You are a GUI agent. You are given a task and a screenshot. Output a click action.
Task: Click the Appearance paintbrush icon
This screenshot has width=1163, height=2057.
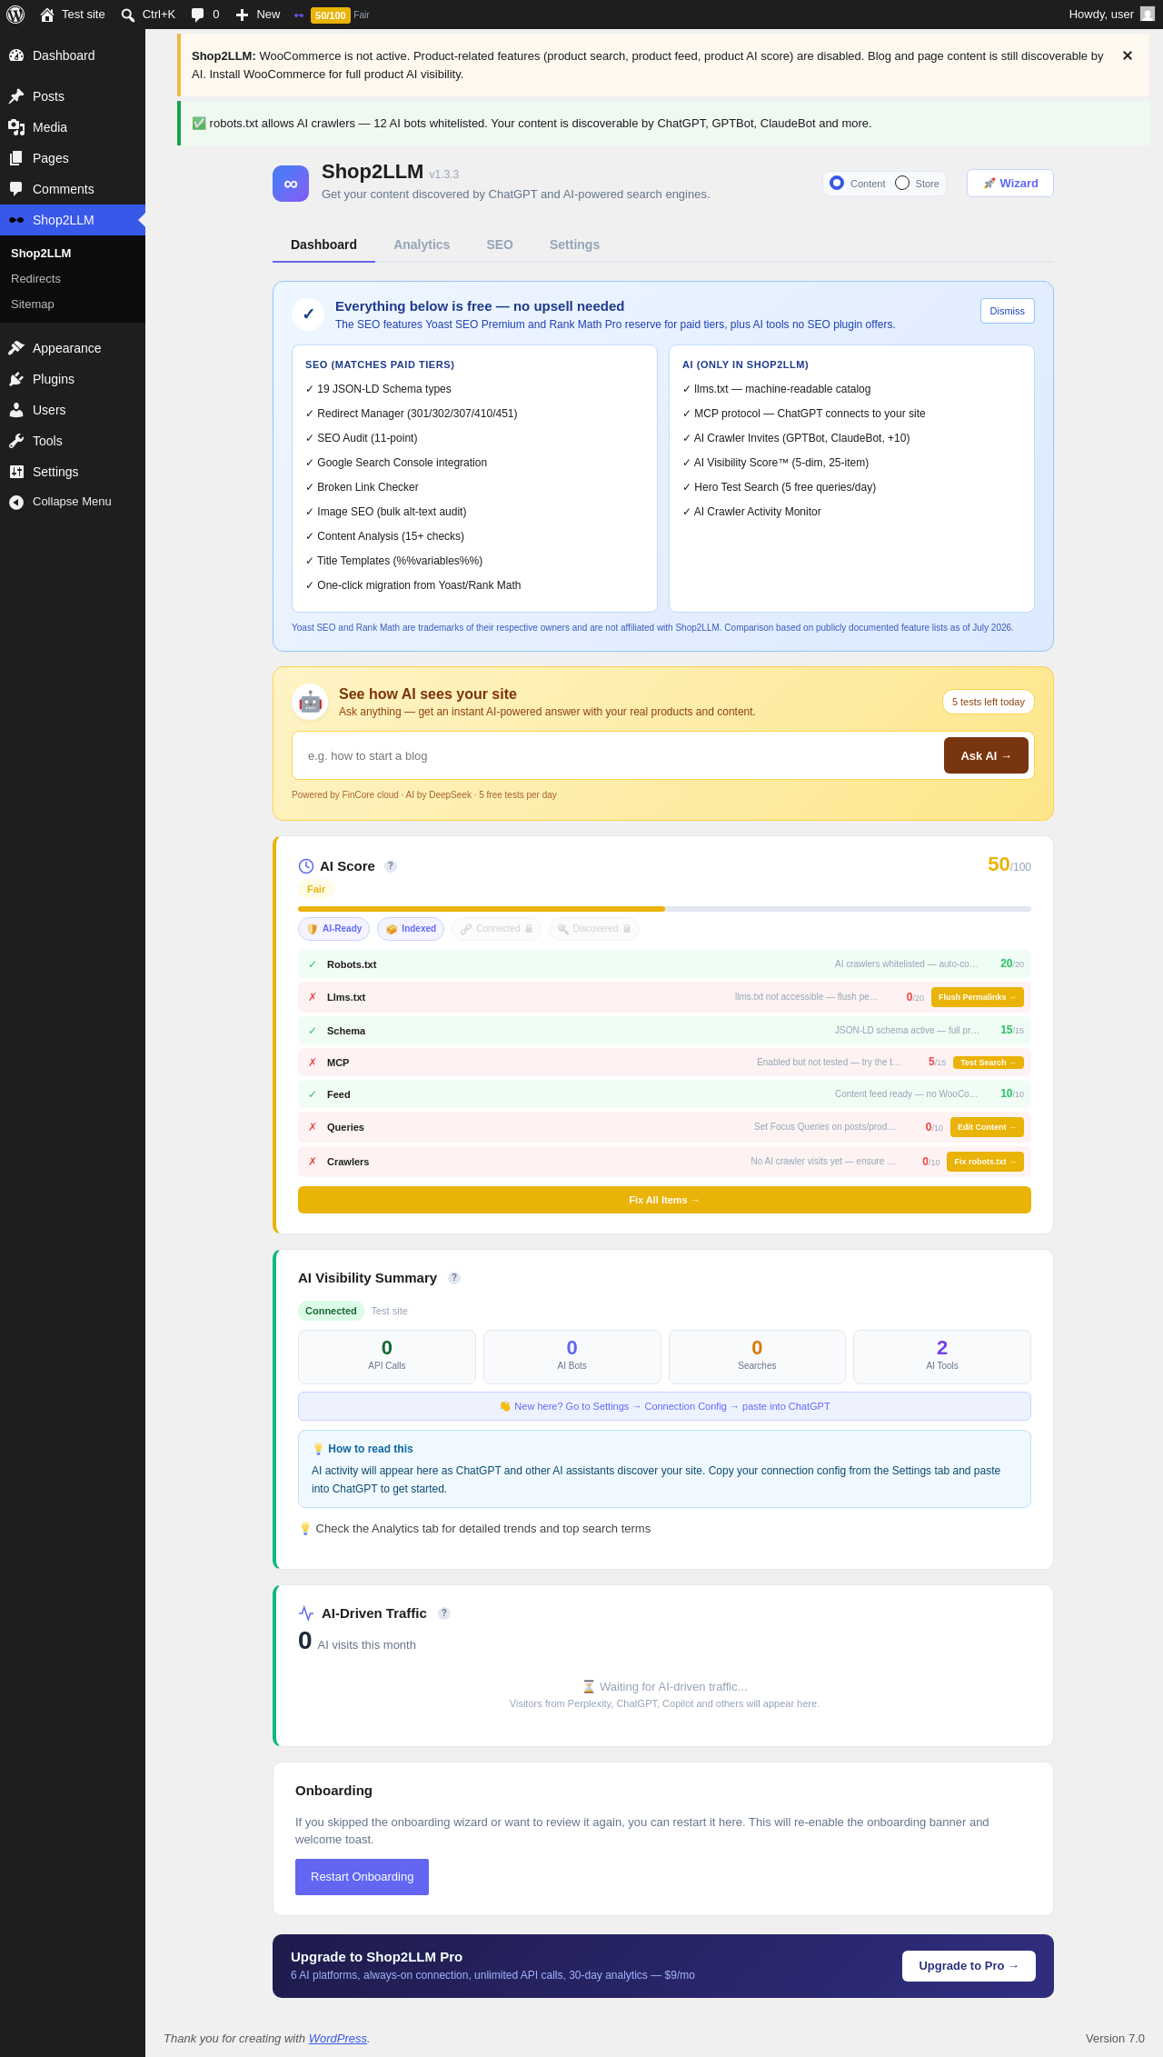(x=16, y=348)
